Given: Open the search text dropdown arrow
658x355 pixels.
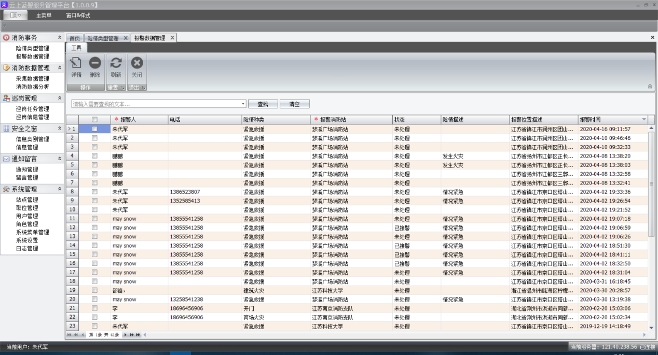Looking at the screenshot, I should pyautogui.click(x=243, y=104).
